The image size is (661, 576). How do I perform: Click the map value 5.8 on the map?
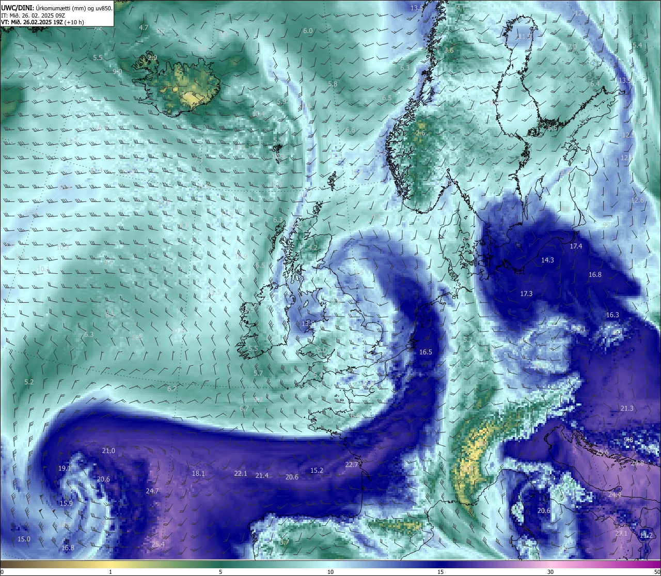[333, 84]
